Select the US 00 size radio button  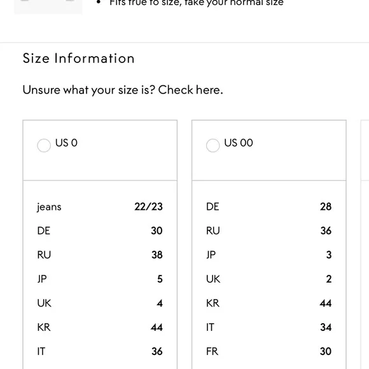click(x=212, y=146)
